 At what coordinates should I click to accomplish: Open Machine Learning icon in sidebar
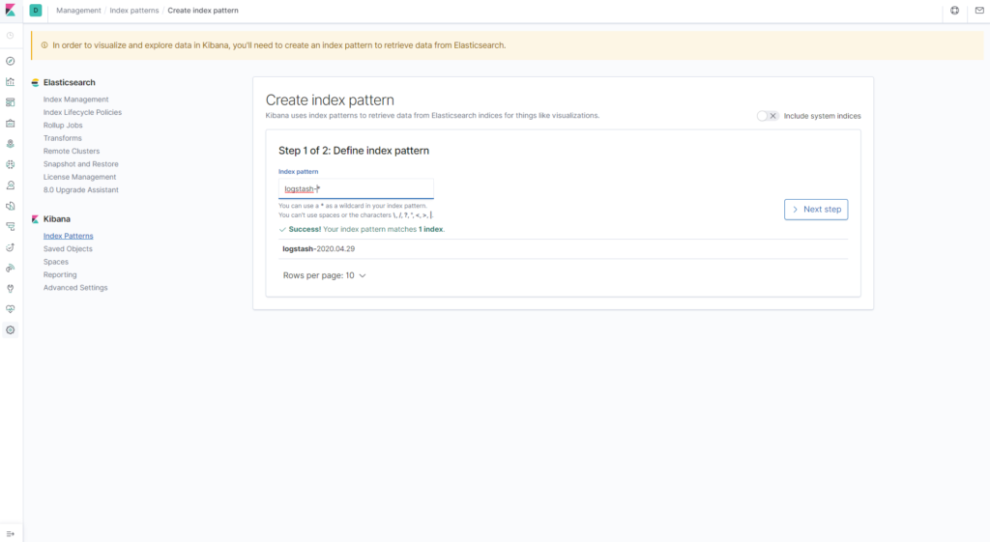tap(10, 164)
